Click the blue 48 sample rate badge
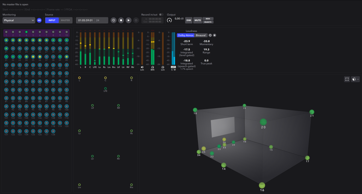The image size is (362, 194). (39, 20)
